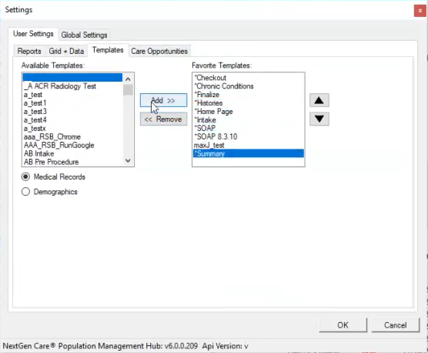Move selected favorite template down
Screen dimensions: 428x353
[319, 119]
